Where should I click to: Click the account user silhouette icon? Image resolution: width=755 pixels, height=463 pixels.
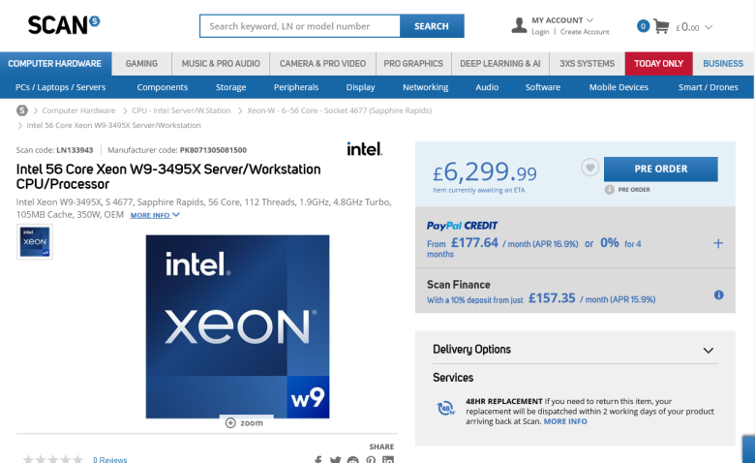519,25
